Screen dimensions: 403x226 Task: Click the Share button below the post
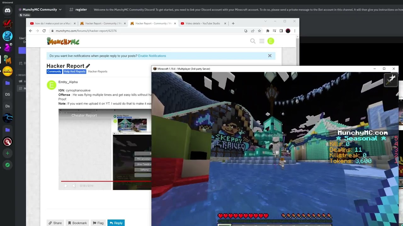55,223
